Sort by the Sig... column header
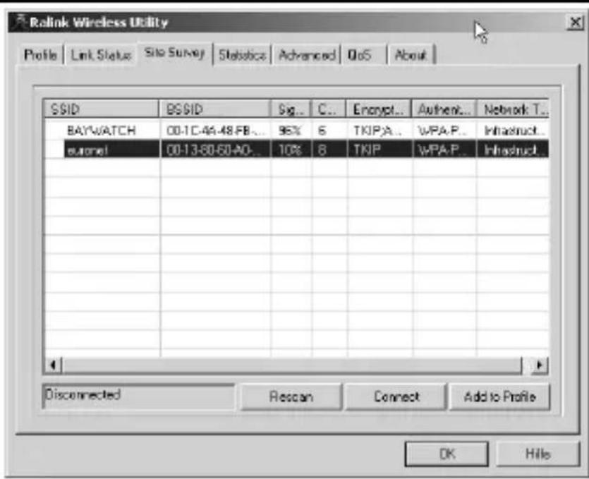Screen dimensions: 589x479 click(291, 109)
